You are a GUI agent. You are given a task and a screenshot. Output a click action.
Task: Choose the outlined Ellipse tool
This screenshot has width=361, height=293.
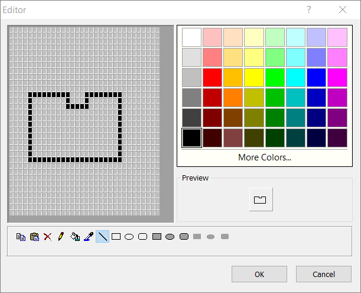point(129,237)
